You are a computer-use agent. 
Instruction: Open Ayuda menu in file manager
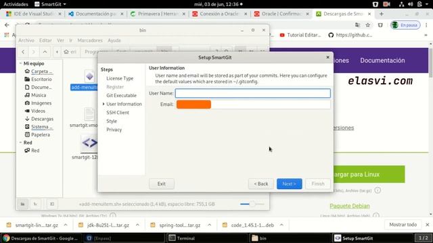[114, 40]
